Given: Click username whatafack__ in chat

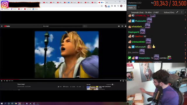Looking at the screenshot, I should [138, 27].
